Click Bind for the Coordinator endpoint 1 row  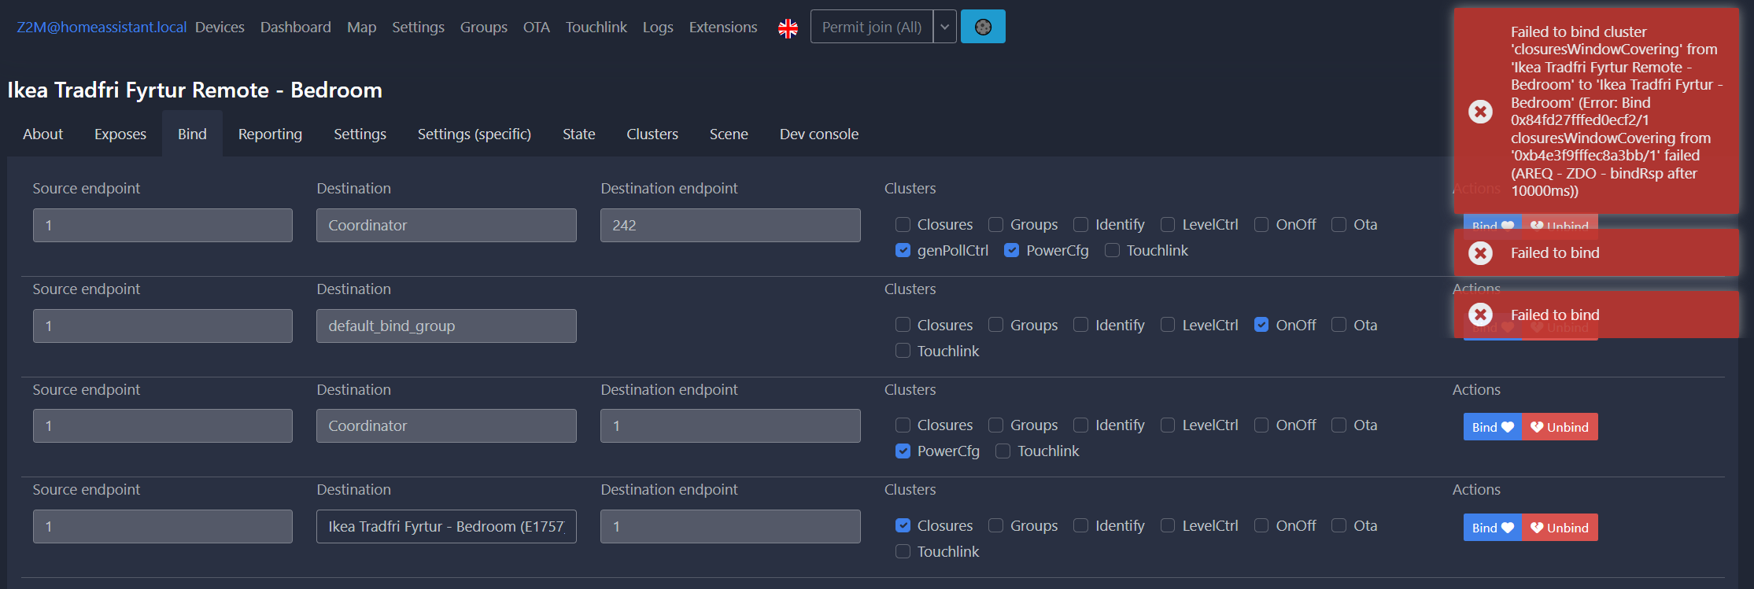pos(1492,427)
